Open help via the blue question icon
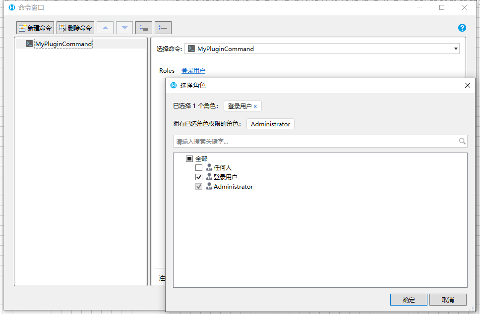The image size is (480, 314). 462,28
